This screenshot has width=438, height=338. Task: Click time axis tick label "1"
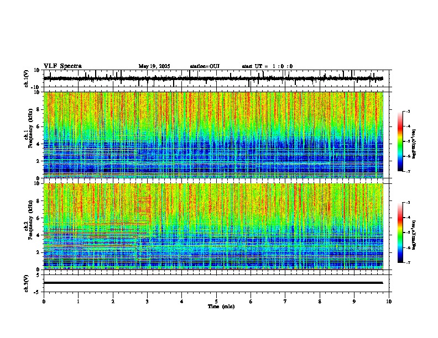[x=78, y=302]
